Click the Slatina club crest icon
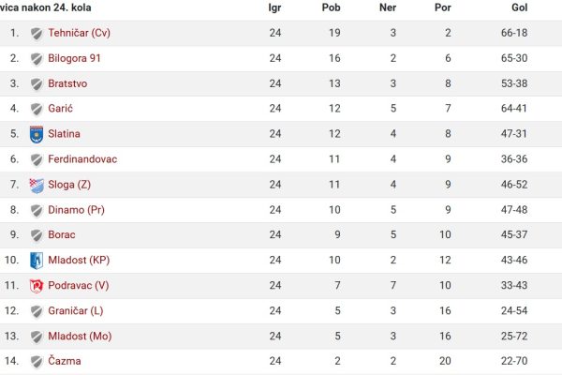The height and width of the screenshot is (375, 562). tap(37, 135)
